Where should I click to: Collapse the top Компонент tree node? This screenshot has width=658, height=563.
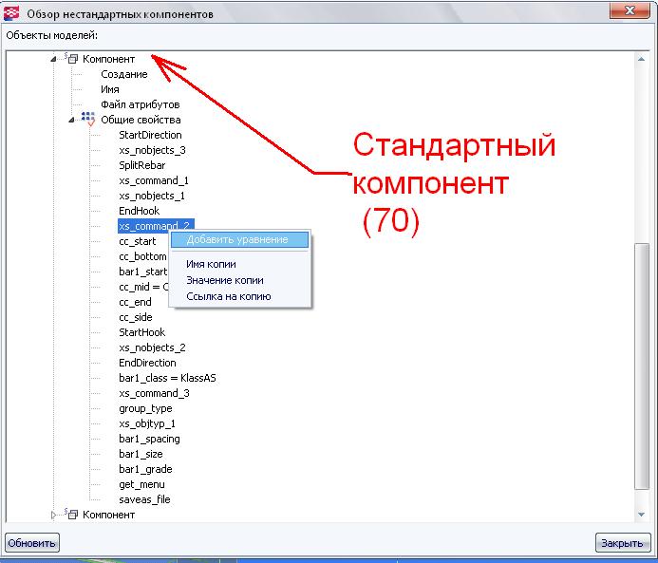(54, 59)
